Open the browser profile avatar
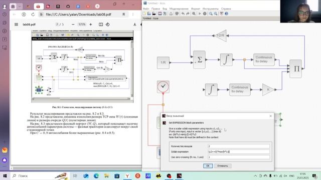321x180 pixels. (5, 6)
